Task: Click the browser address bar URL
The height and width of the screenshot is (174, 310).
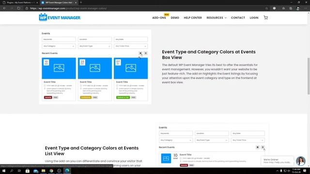Action: 68,8
